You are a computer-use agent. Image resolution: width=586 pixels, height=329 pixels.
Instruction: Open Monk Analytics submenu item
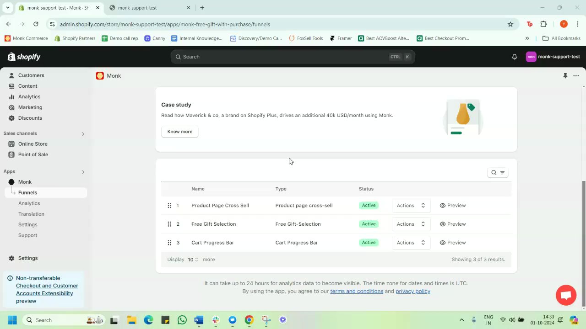[29, 203]
